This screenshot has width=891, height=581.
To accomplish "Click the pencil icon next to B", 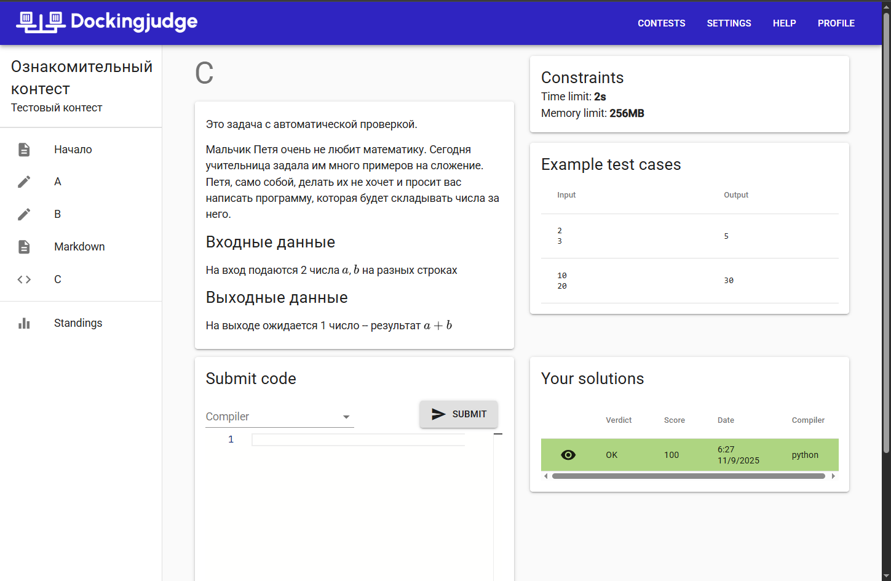I will coord(24,214).
